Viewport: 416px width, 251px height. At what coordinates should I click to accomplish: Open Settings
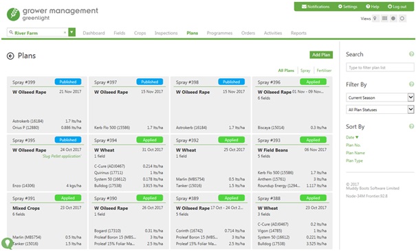pos(347,7)
